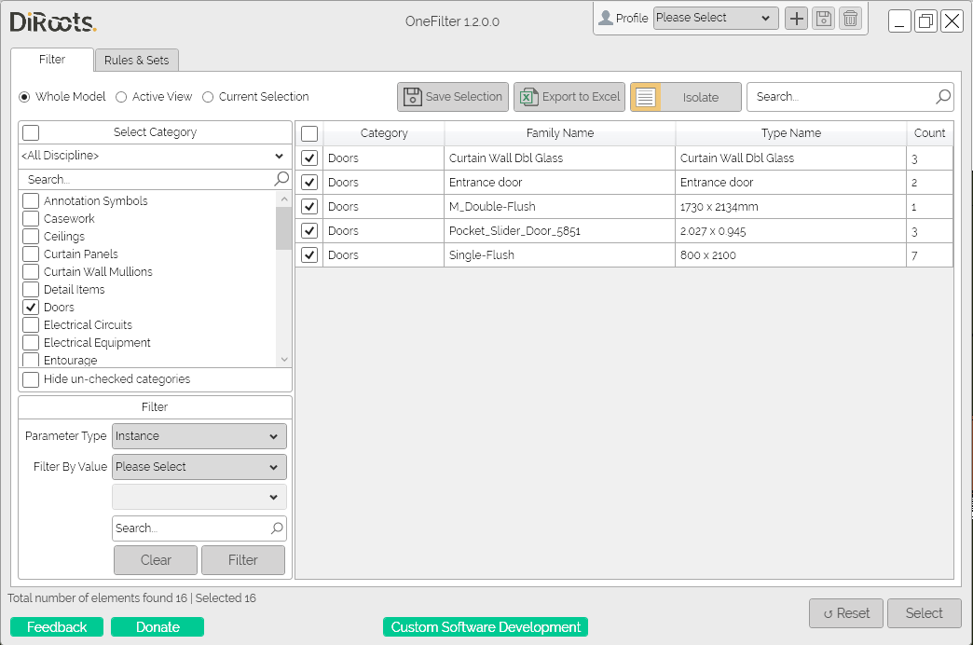Click the magnifier in the category search box
This screenshot has width=973, height=645.
(x=281, y=179)
